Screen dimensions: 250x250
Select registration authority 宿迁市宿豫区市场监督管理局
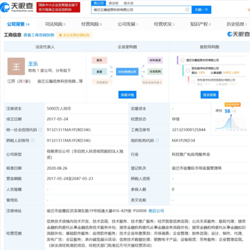pyautogui.click(x=196, y=168)
